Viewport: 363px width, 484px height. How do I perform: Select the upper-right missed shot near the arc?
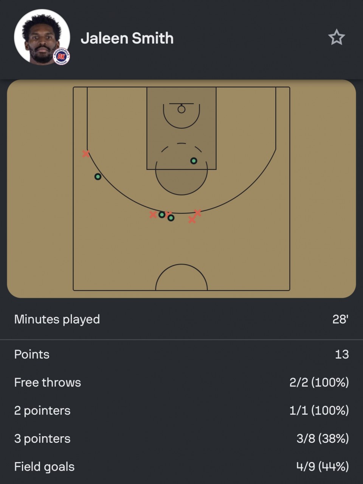coord(197,213)
